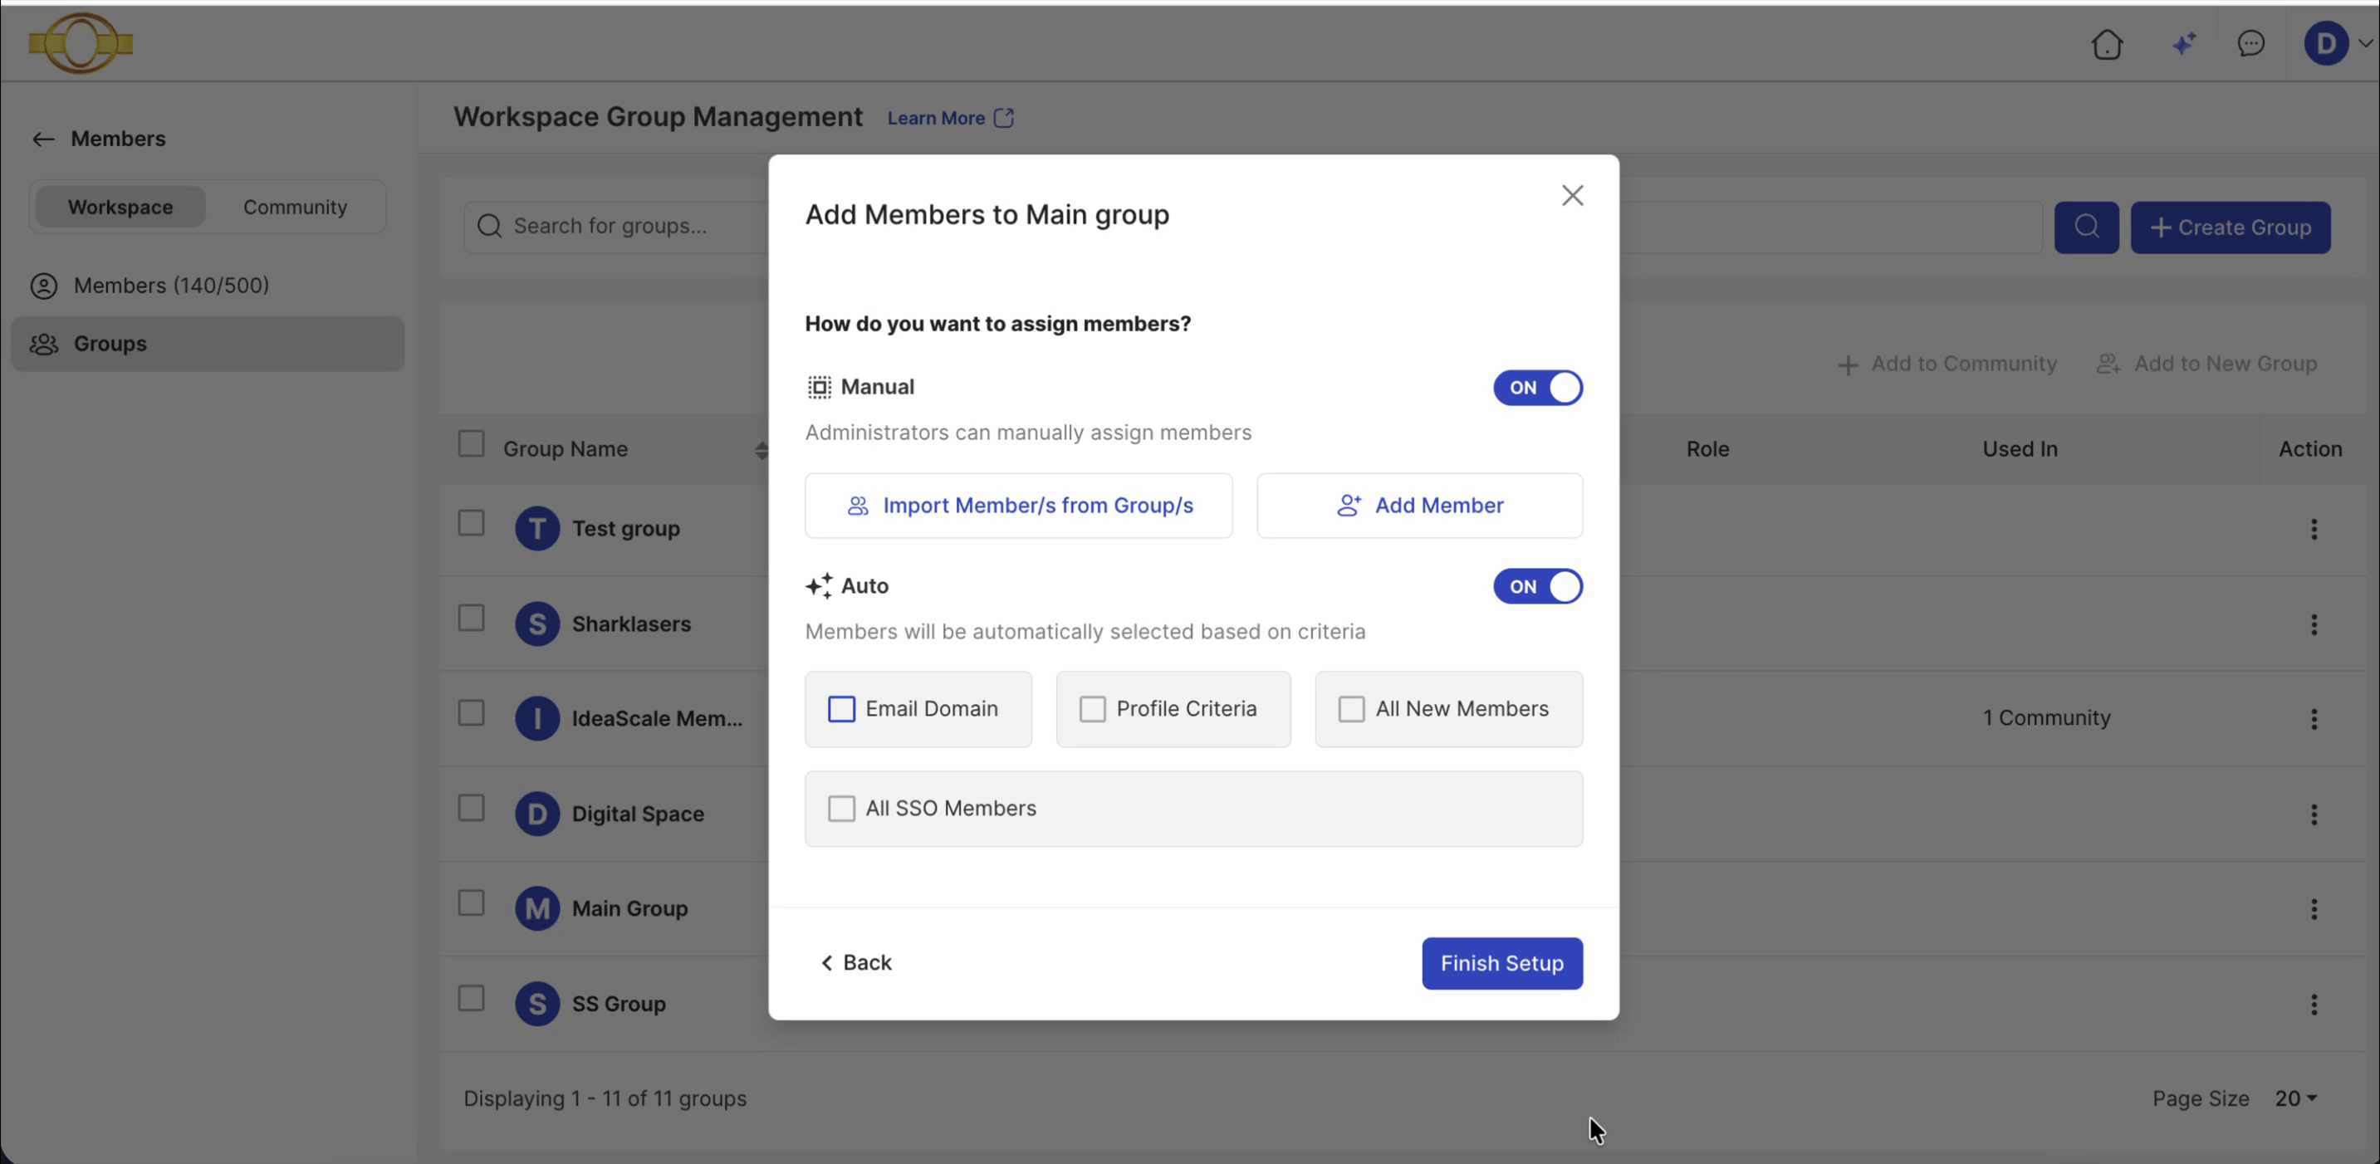Viewport: 2380px width, 1164px height.
Task: Check the All New Members checkbox
Action: pos(1351,710)
